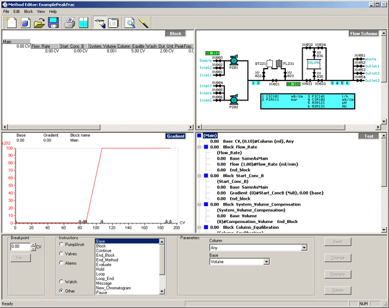Click blue square beside System_Volume_Compensation block

point(206,204)
